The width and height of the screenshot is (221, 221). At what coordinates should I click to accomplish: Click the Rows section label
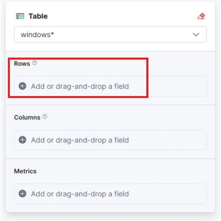[22, 64]
